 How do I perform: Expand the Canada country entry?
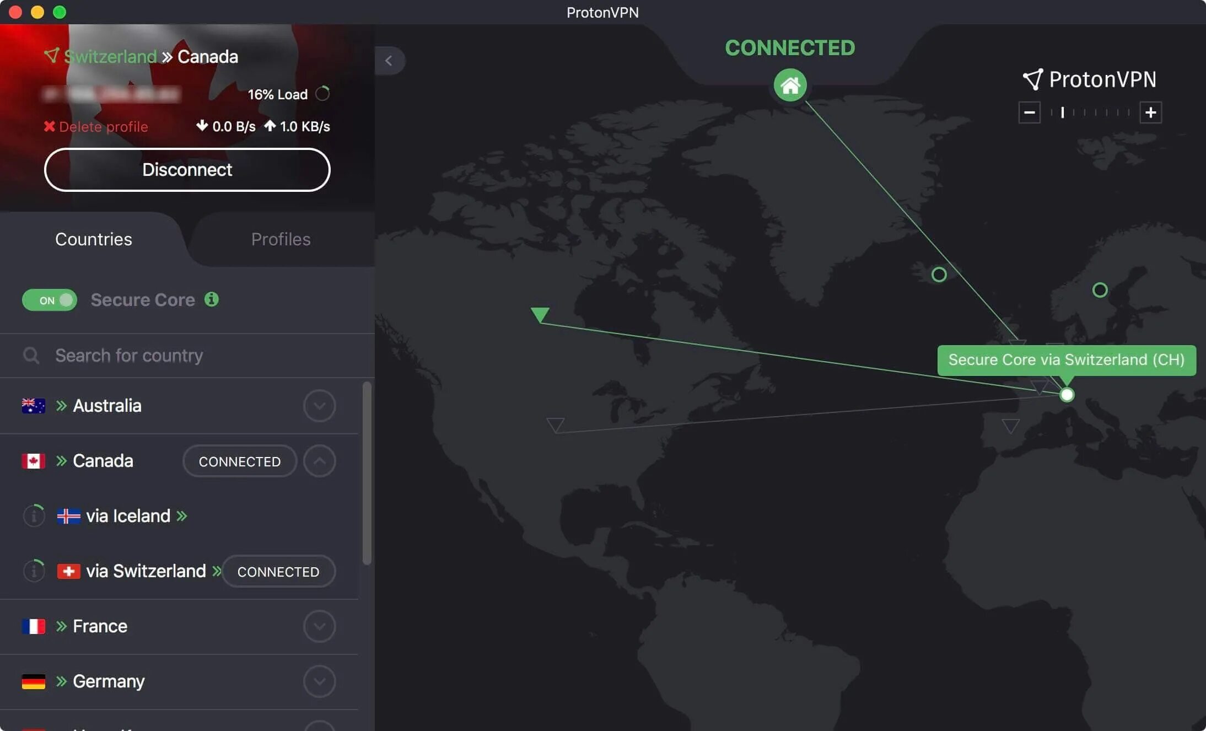point(319,460)
